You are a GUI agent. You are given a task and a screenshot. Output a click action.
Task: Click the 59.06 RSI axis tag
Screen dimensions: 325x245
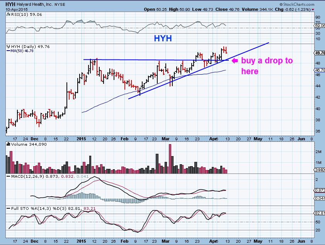tap(320, 26)
